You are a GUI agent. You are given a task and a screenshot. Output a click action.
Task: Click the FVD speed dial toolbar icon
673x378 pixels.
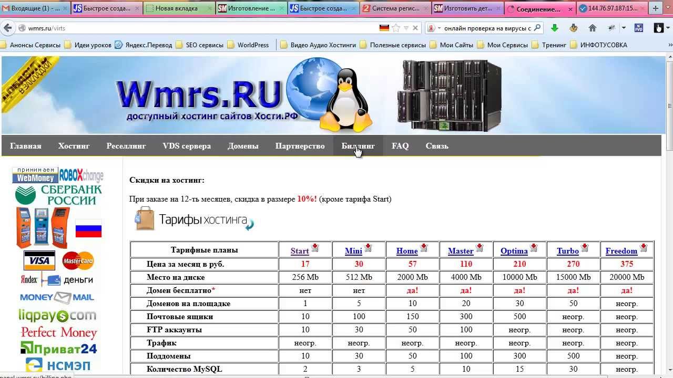(639, 28)
